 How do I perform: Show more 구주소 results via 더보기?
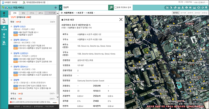[x=53, y=94]
